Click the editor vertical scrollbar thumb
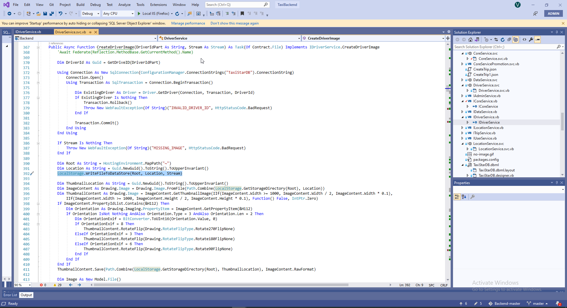Viewport: 567px width, 308px height. click(x=448, y=89)
